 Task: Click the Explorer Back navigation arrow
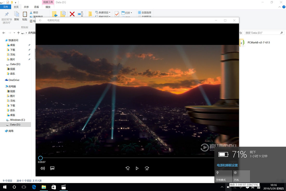point(4,33)
